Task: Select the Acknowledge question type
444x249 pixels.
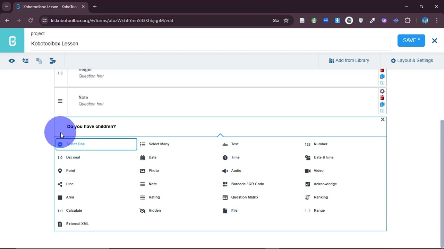Action: tap(321, 184)
